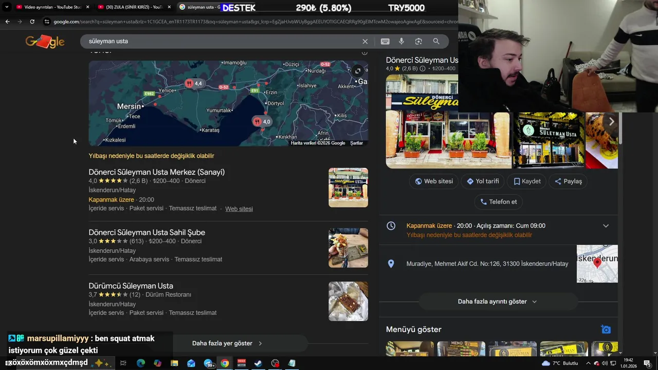This screenshot has height=370, width=658.
Task: Open the night-time Süleyman Usta storefront photo
Action: [549, 140]
